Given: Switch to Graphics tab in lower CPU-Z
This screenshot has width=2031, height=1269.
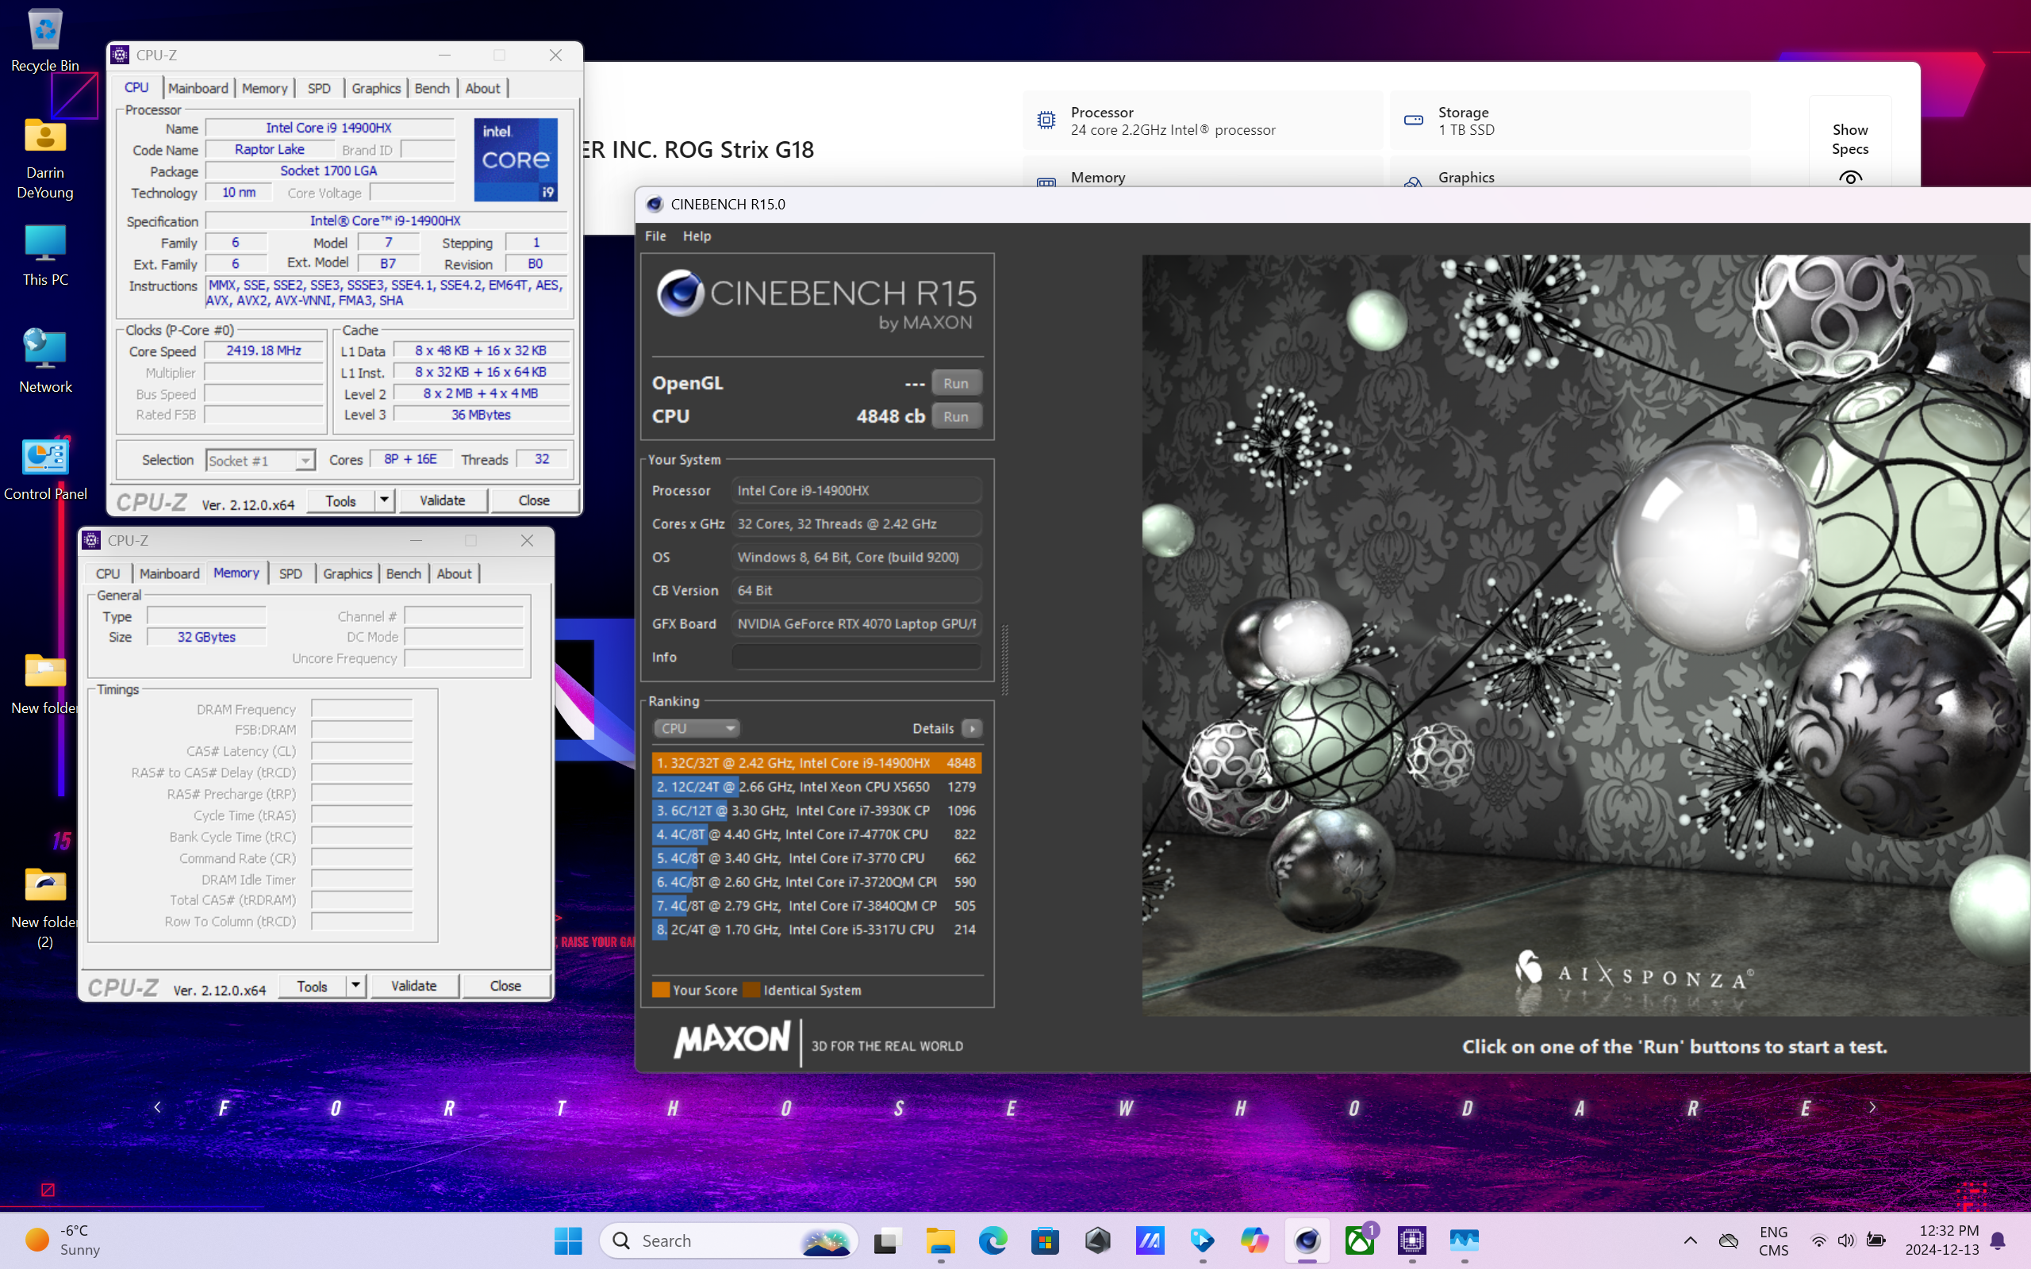Looking at the screenshot, I should (347, 573).
